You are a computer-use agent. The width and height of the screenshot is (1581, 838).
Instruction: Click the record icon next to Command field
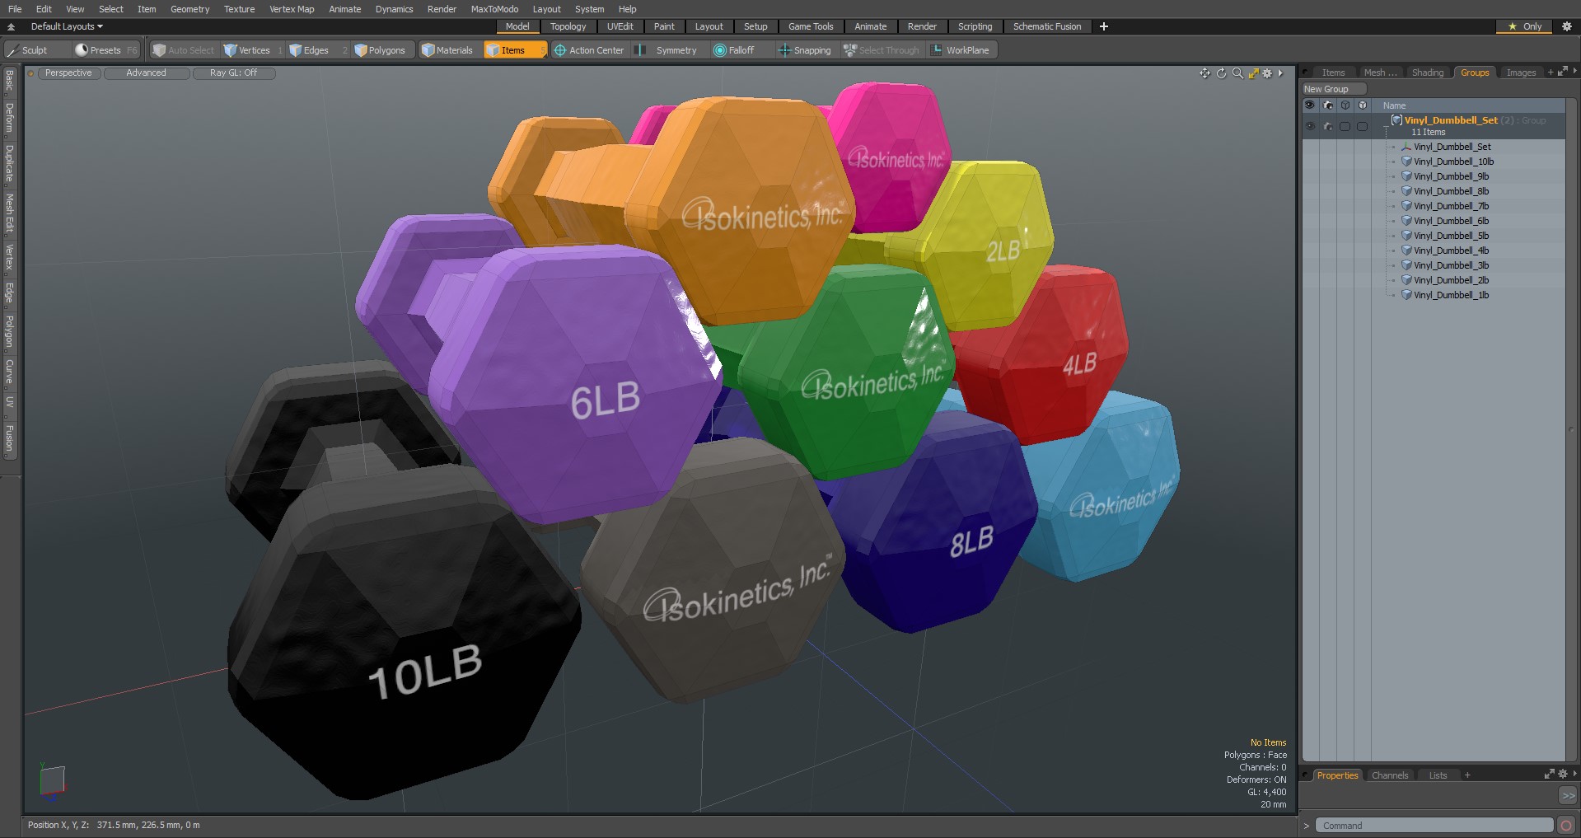tap(1566, 825)
